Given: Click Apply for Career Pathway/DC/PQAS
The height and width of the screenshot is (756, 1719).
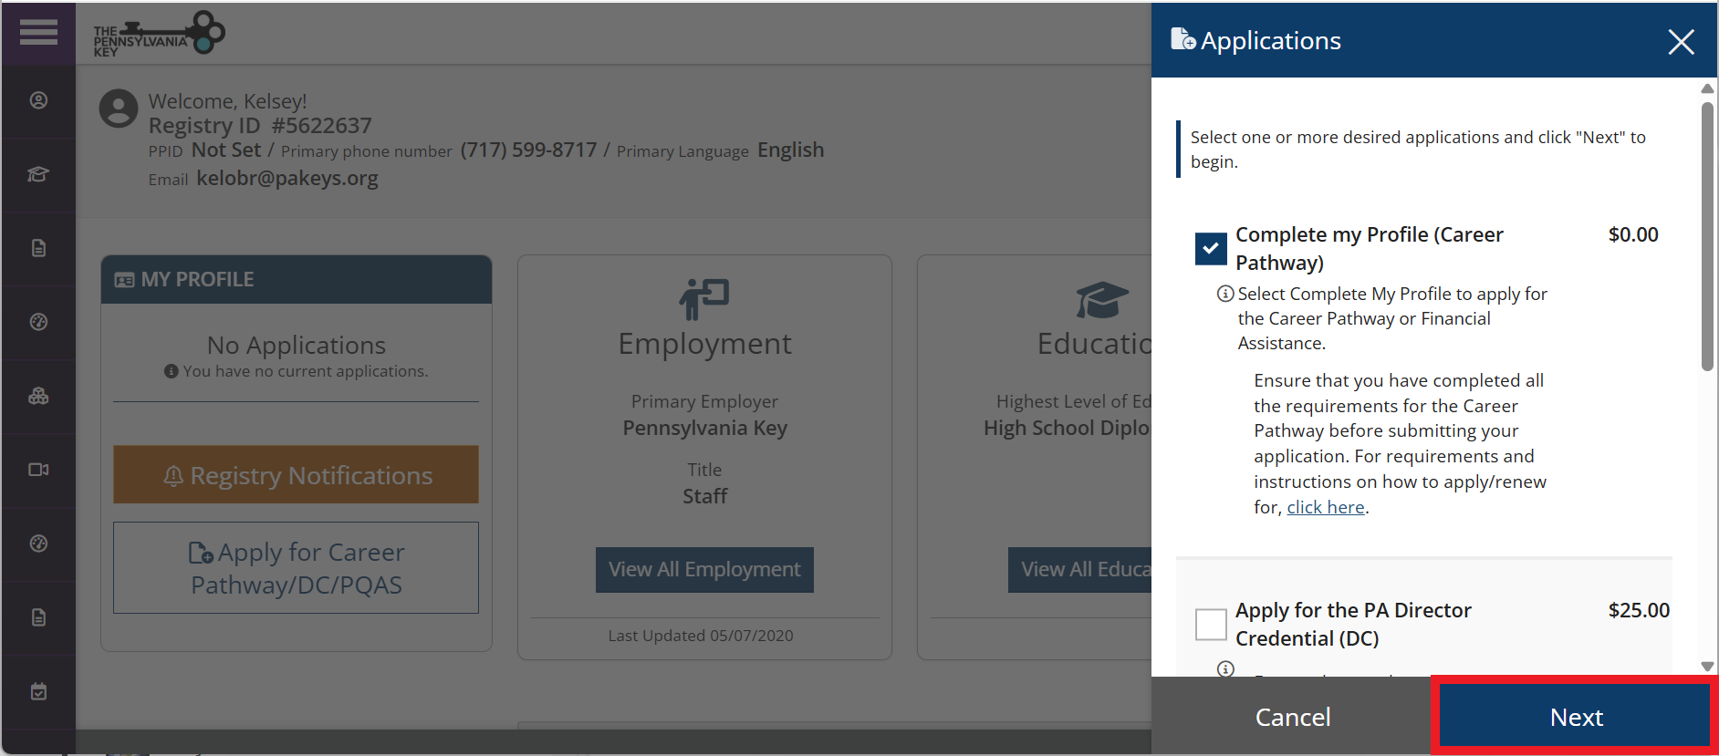Looking at the screenshot, I should (x=296, y=568).
